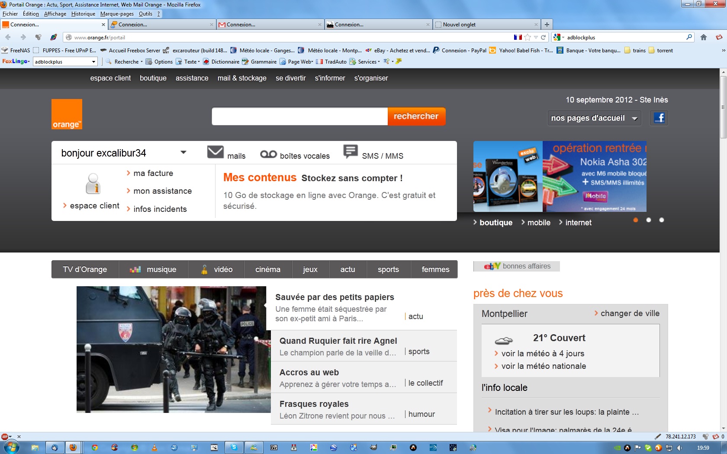Expand bonjour excalibur34 account menu
Screen dimensions: 727x454
[x=183, y=152]
